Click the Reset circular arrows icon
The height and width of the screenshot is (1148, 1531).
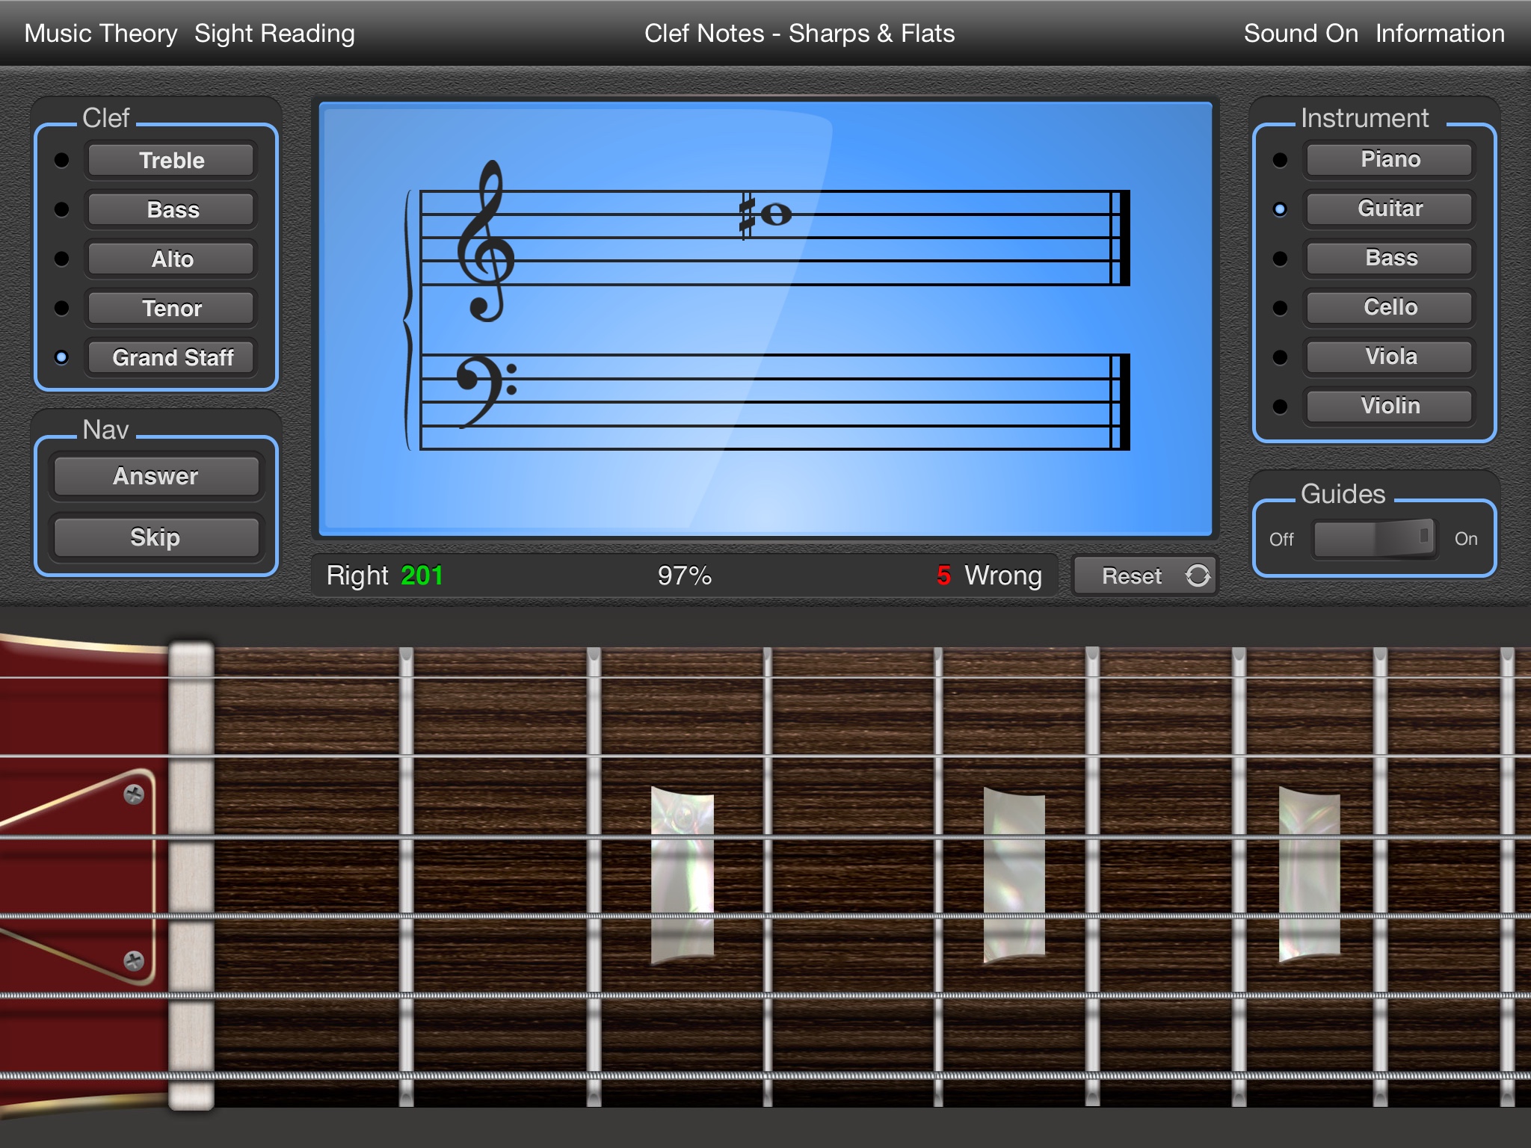tap(1198, 575)
